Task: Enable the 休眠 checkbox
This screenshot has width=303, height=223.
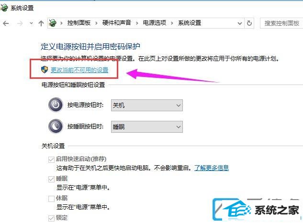Action: click(x=51, y=199)
